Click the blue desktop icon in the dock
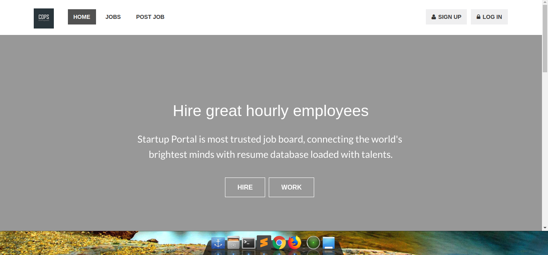 pos(329,243)
